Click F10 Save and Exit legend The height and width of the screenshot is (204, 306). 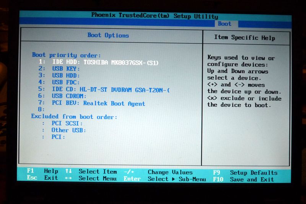pyautogui.click(x=243, y=179)
